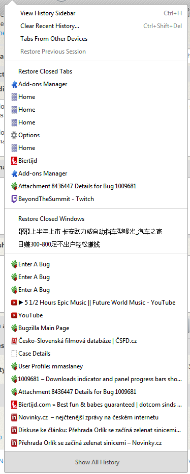The width and height of the screenshot is (190, 474).
Task: Open Biertijd.com » Best fun history entry
Action: click(96, 405)
